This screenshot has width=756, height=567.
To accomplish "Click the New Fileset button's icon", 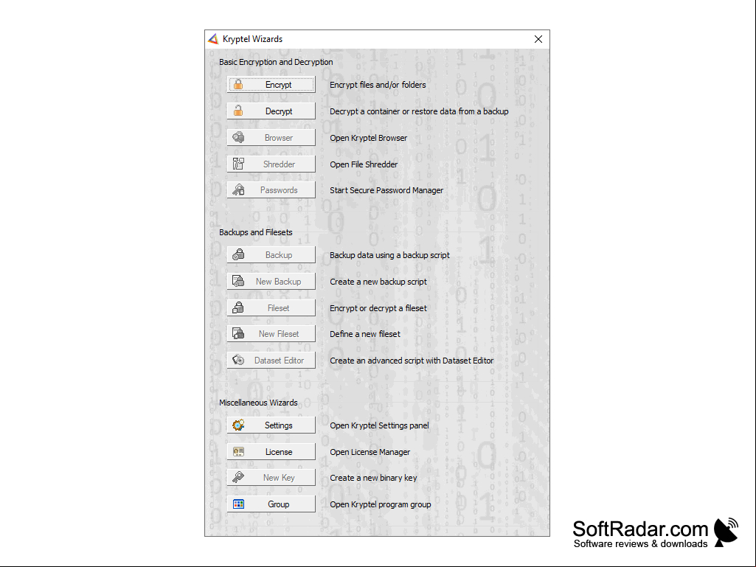I will 238,334.
